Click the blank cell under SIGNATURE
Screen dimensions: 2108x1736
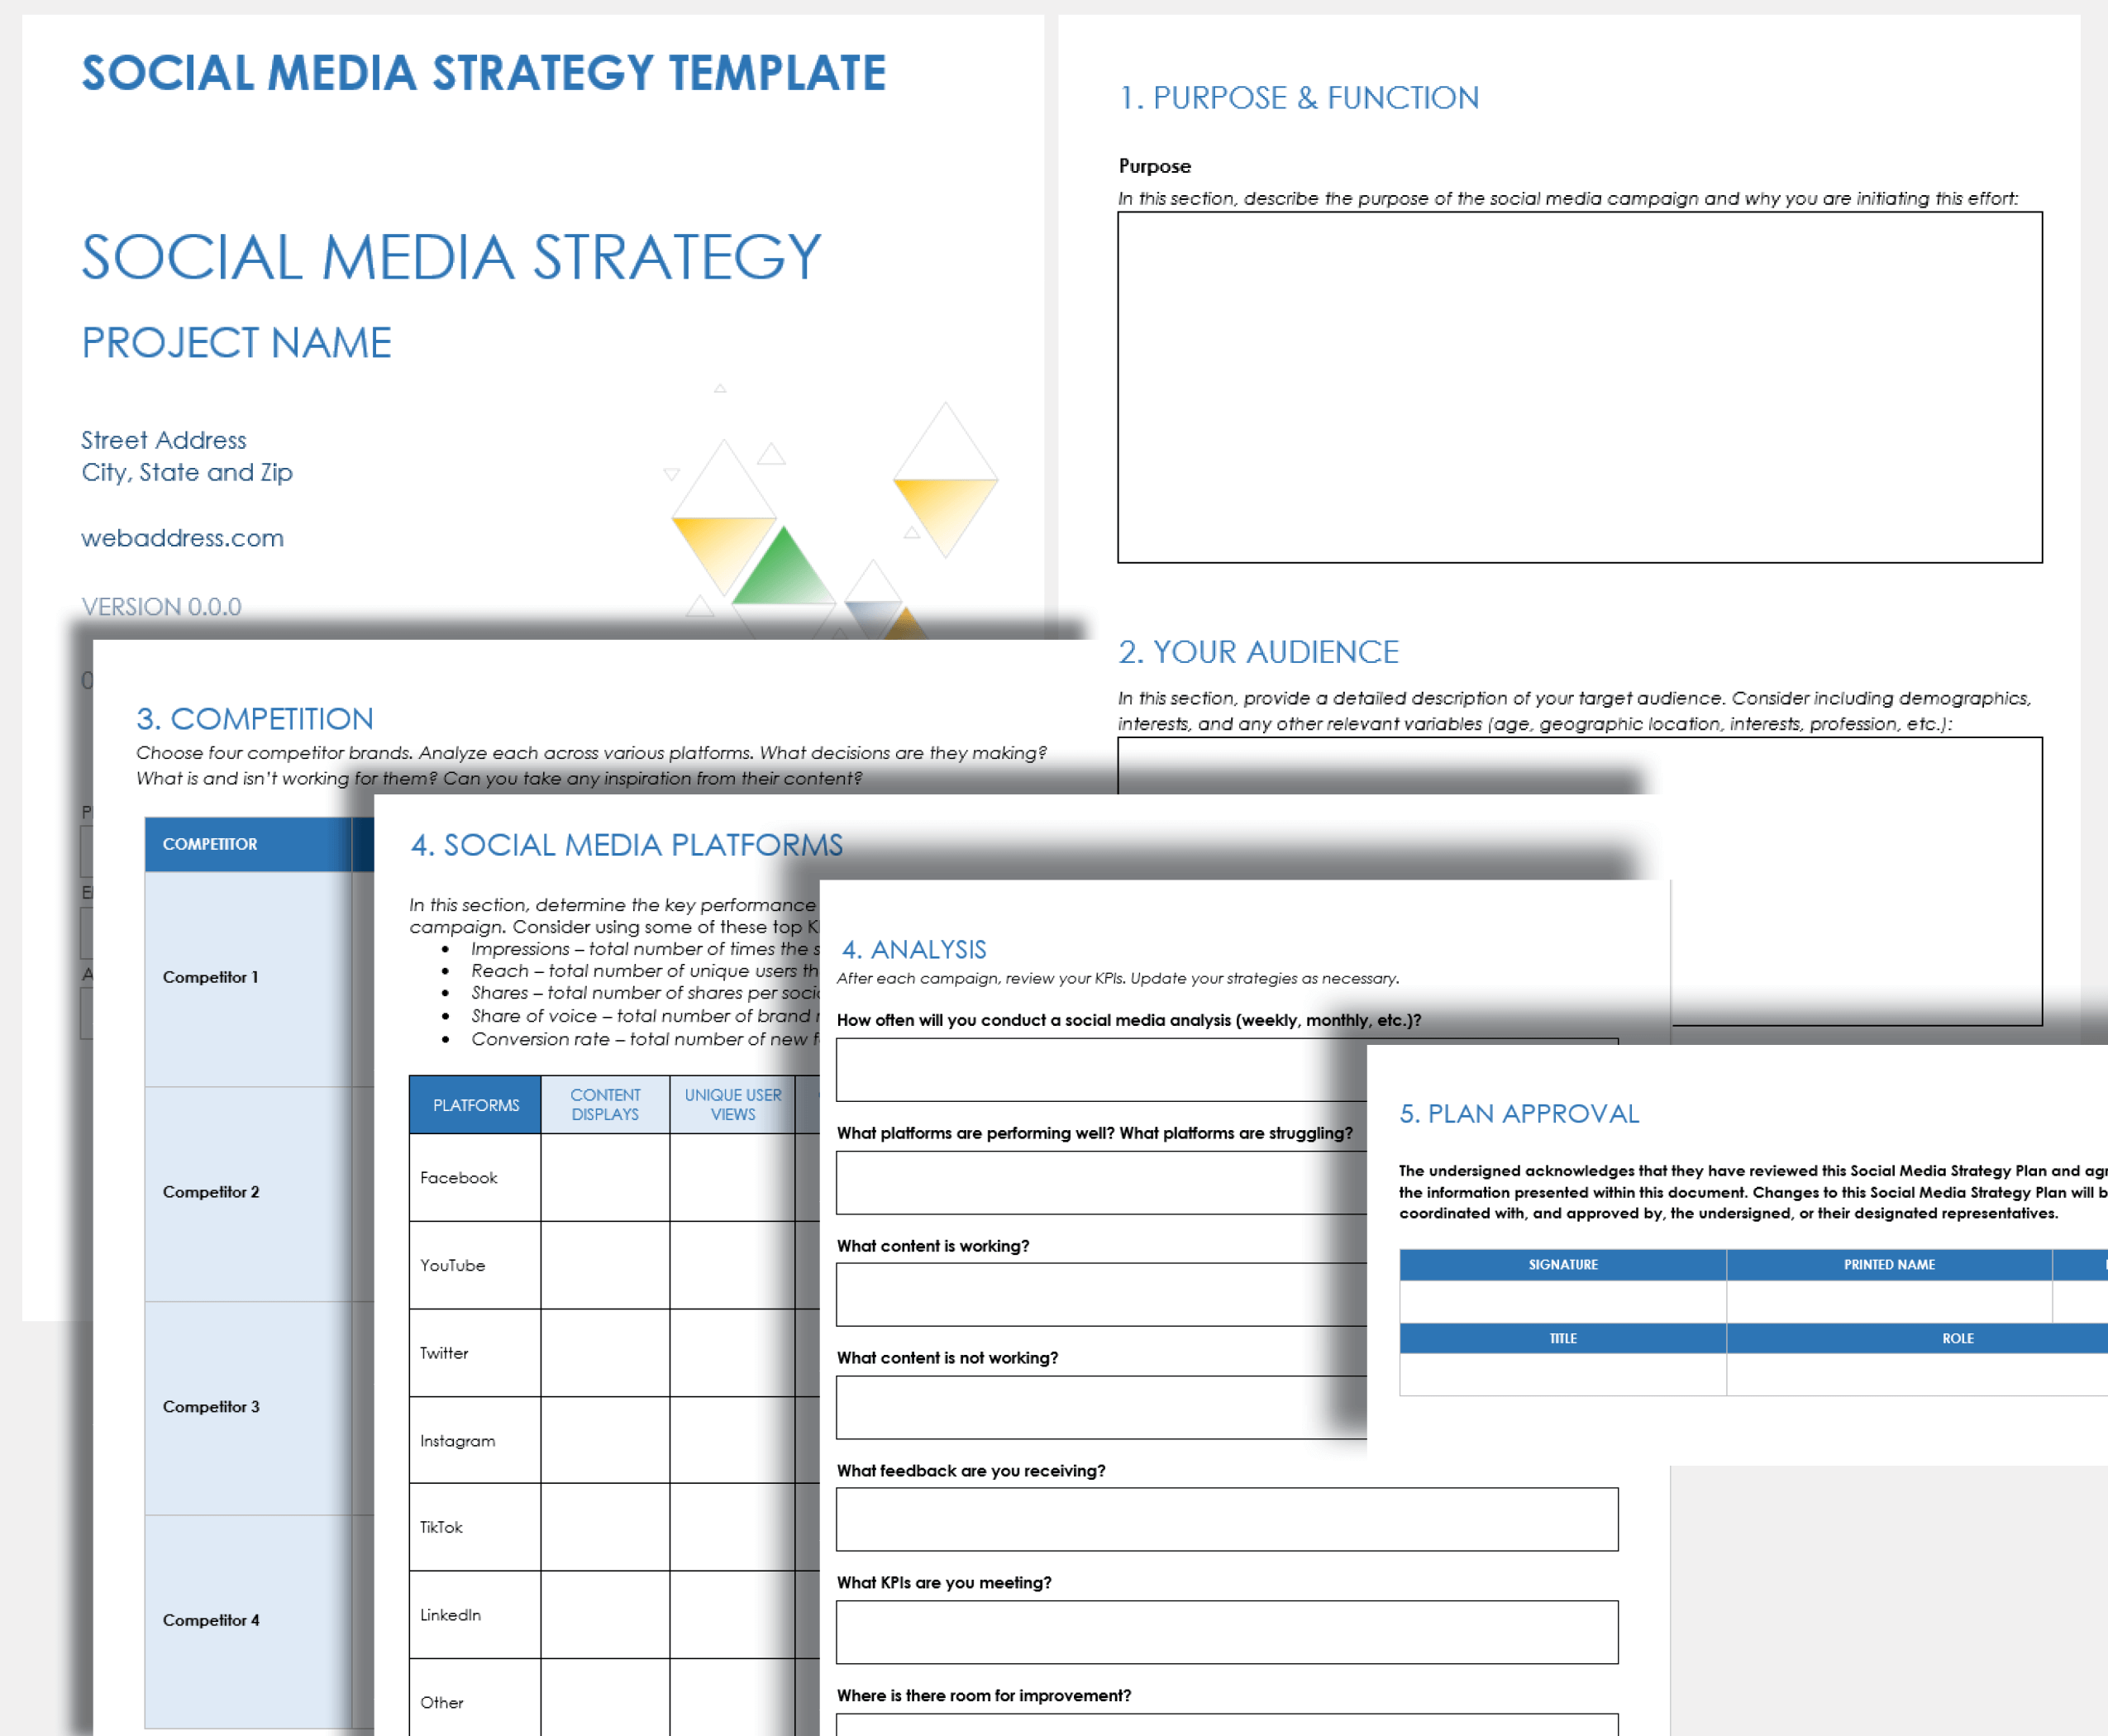tap(1562, 1301)
